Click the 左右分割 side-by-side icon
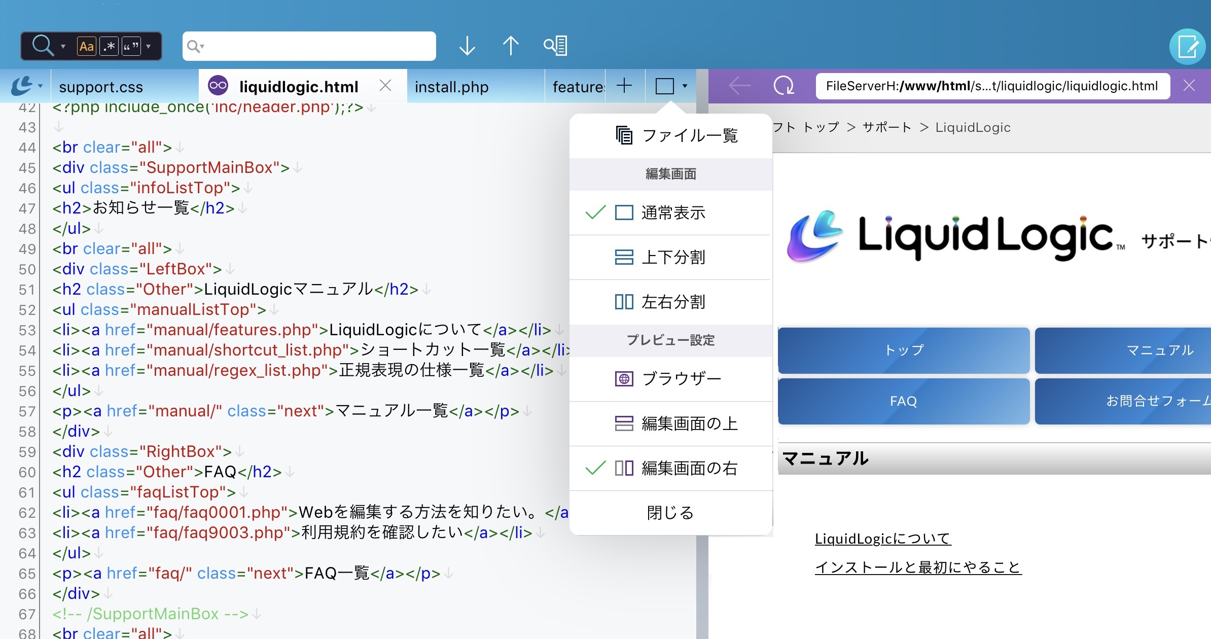 click(624, 302)
